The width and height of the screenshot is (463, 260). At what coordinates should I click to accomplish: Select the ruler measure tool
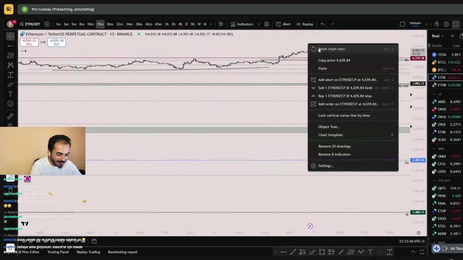(x=10, y=116)
